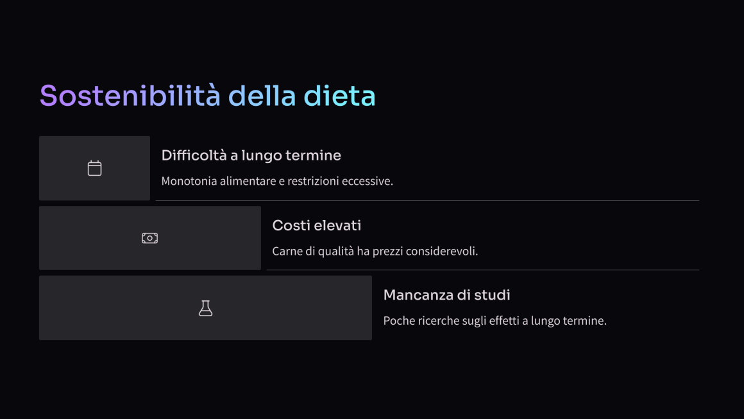
Task: Select the heading "Mancanza di studi"
Action: pos(446,295)
